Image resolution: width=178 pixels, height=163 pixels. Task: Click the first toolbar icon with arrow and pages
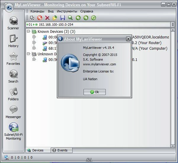click(32, 18)
